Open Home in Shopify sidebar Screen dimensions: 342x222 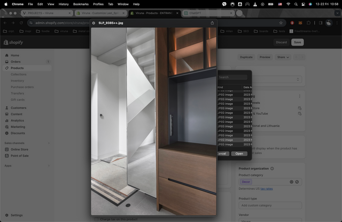15,55
